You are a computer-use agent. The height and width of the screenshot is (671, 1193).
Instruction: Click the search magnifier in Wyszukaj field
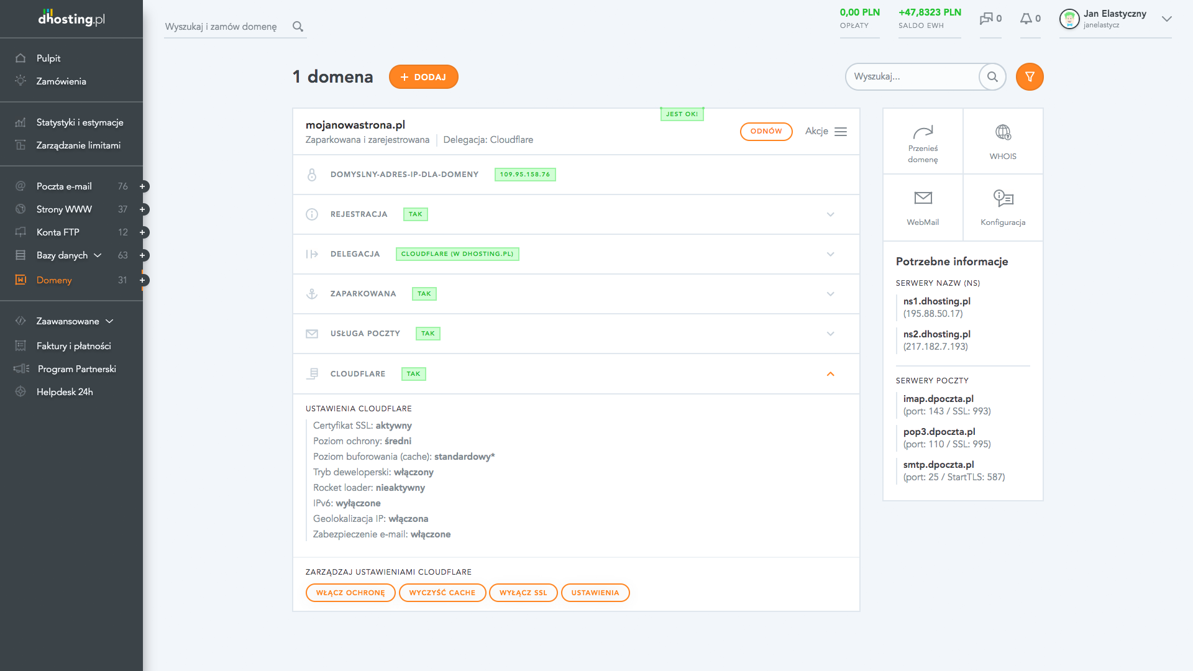992,76
